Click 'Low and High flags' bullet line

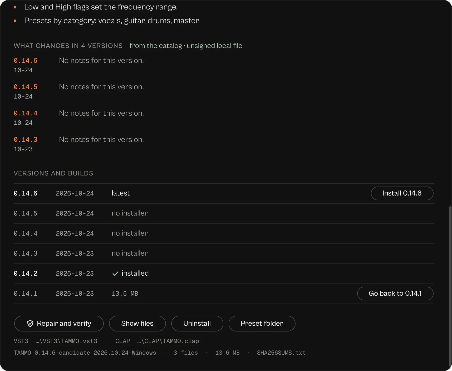pyautogui.click(x=101, y=7)
